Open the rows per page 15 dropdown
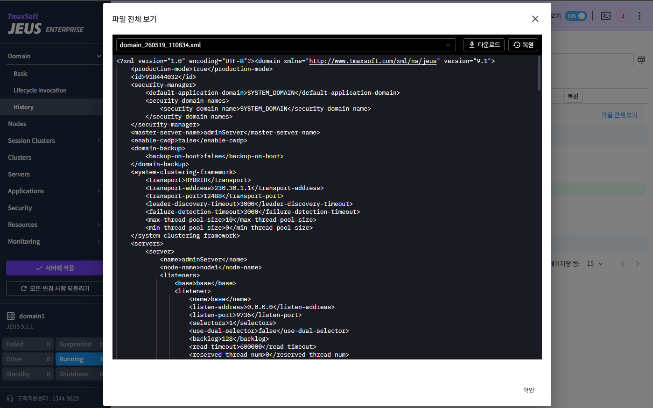Screen dimensions: 653x408 coord(595,264)
